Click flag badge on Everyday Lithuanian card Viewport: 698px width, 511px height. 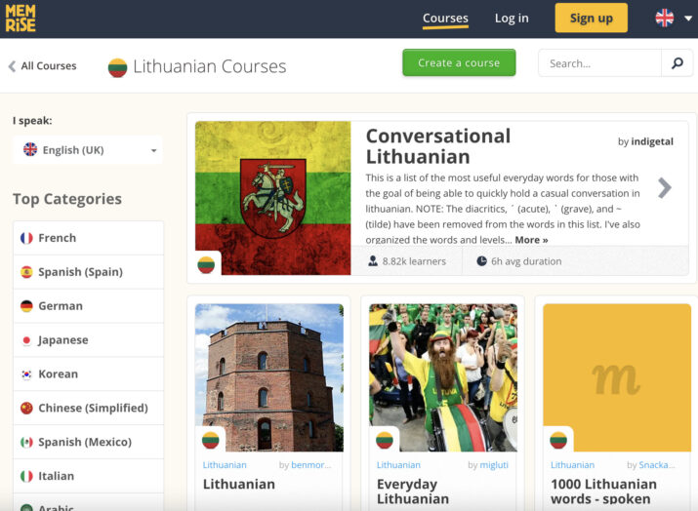pyautogui.click(x=385, y=440)
